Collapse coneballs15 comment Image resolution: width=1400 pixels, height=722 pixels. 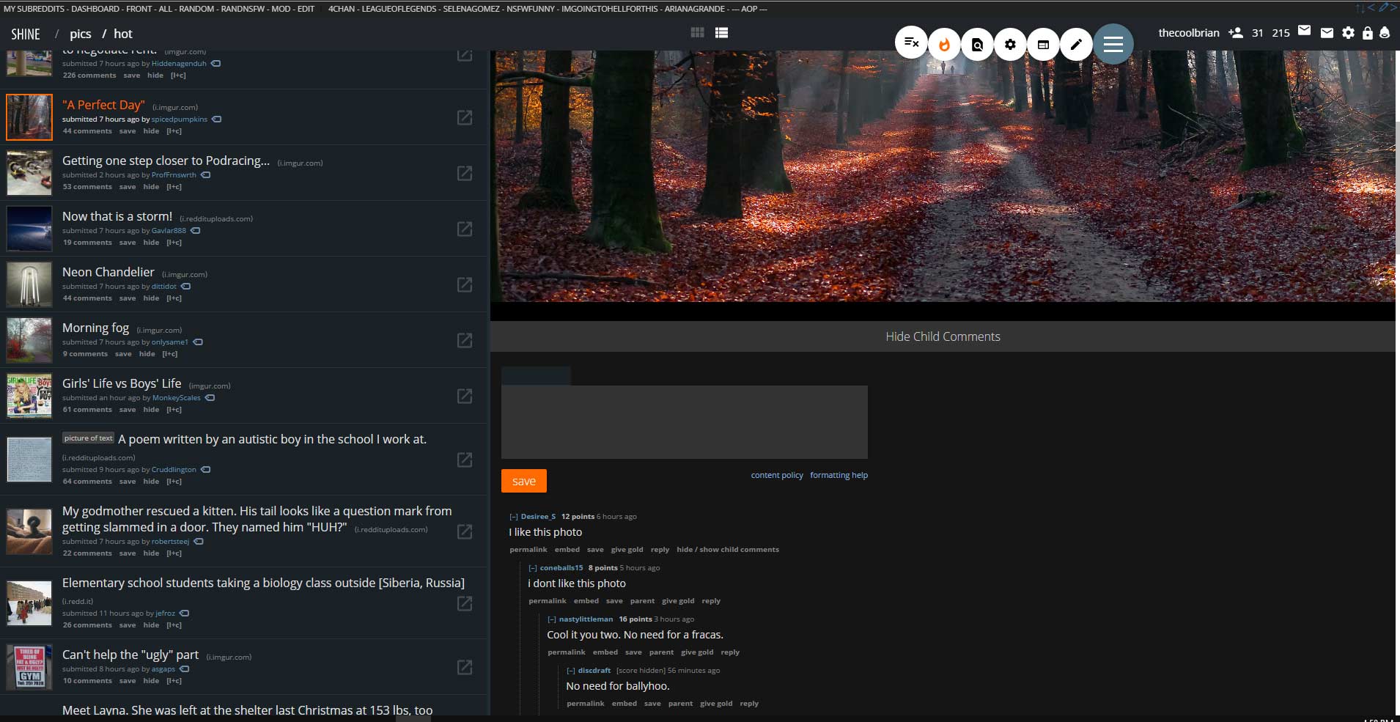click(x=533, y=568)
